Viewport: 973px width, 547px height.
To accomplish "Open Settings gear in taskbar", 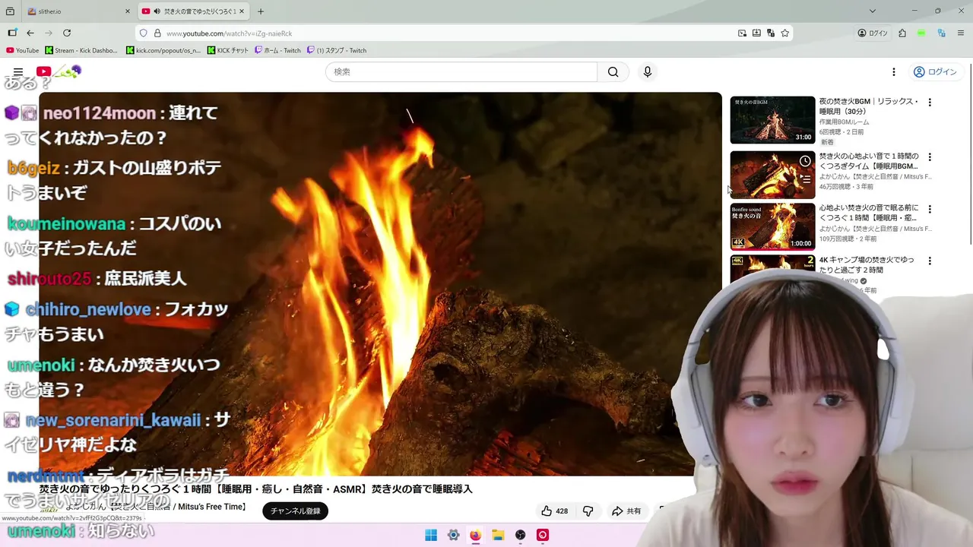I will (x=453, y=535).
